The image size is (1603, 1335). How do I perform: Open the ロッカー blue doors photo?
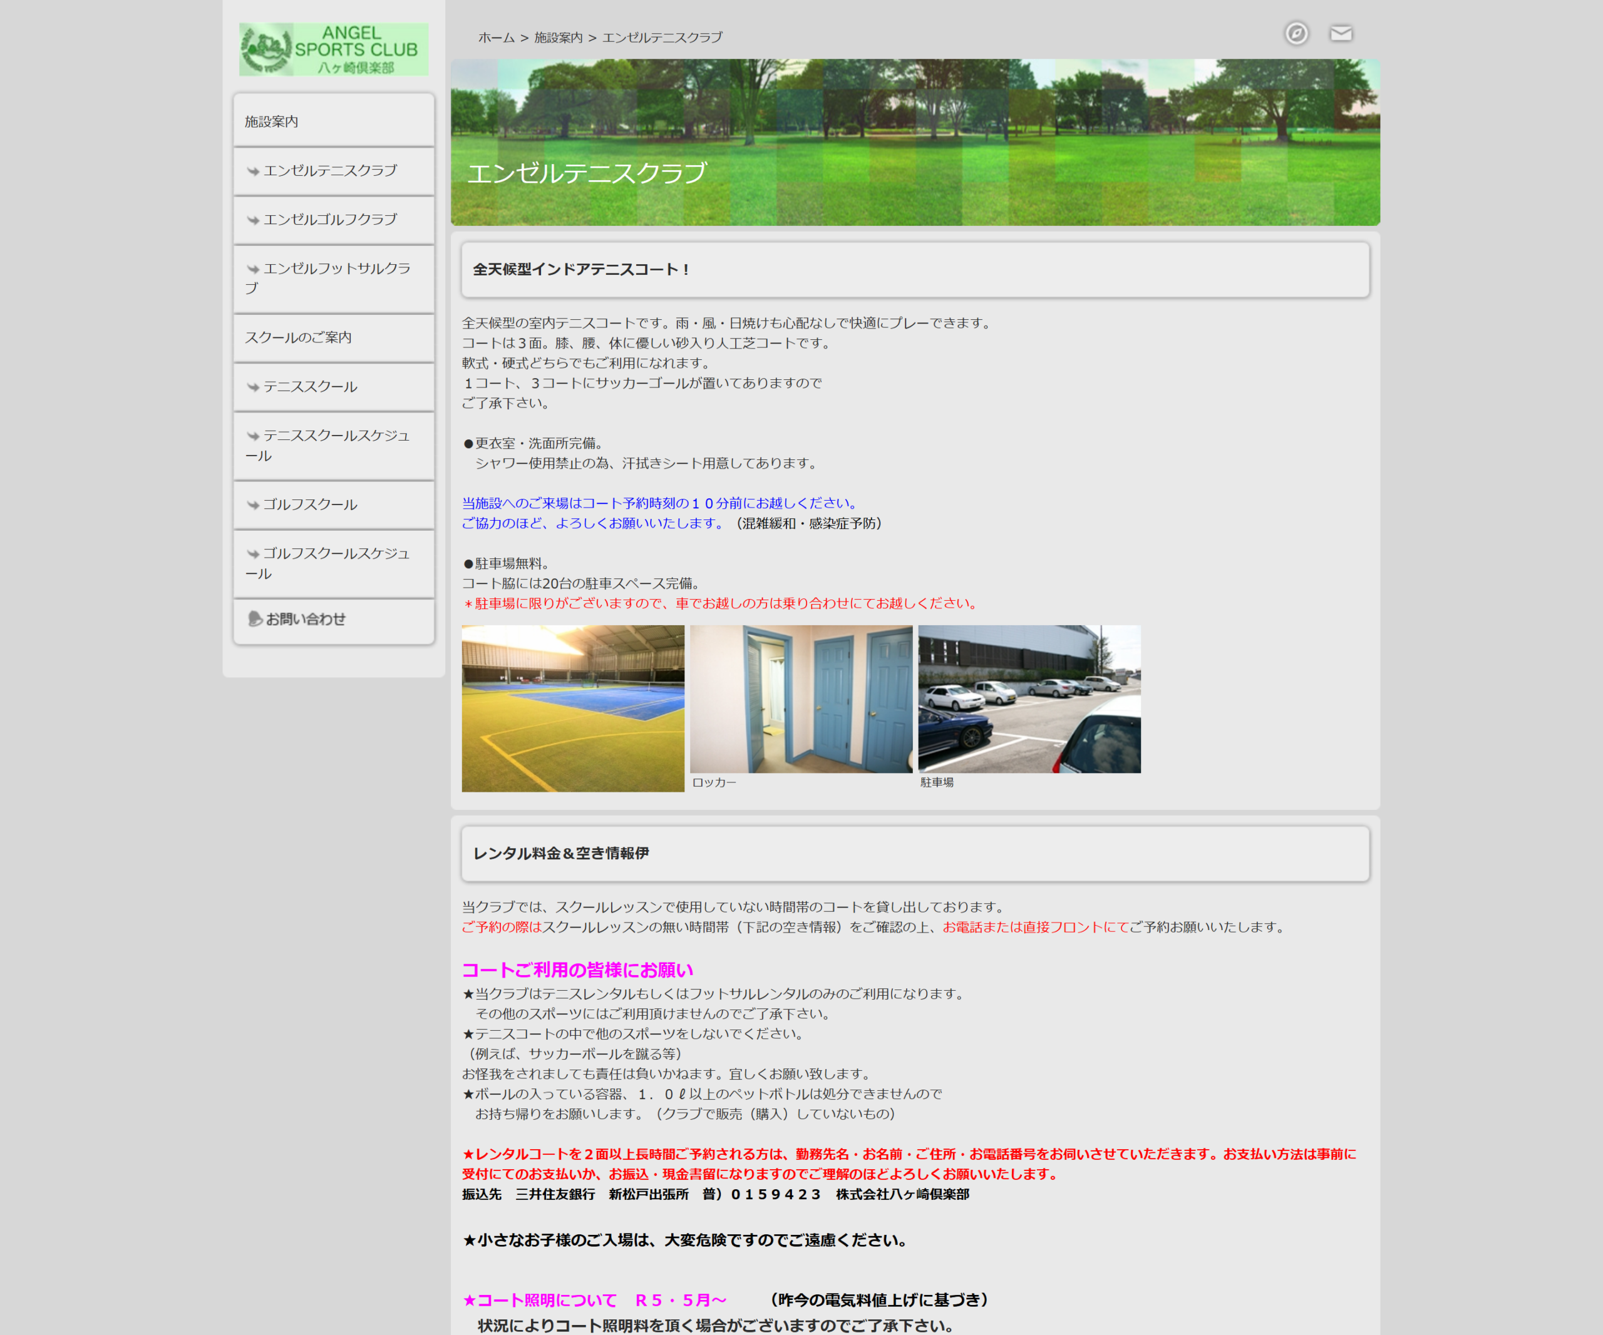tap(801, 700)
